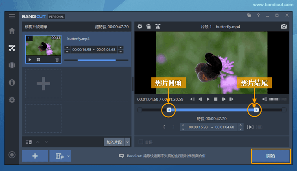Click the 總時長 00:00:47.70 text
The height and width of the screenshot is (171, 297).
[112, 27]
